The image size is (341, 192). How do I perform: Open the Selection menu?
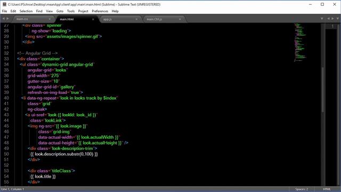click(26, 11)
